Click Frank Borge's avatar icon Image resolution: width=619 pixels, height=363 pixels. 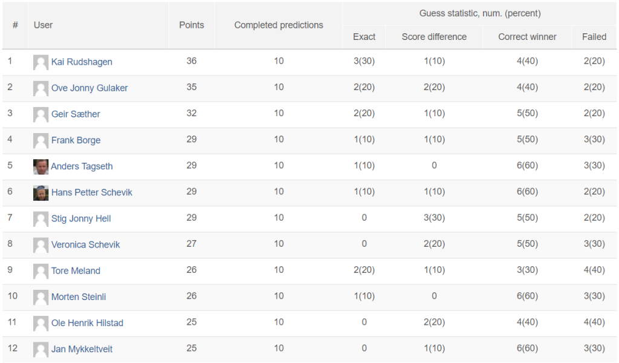click(x=41, y=140)
